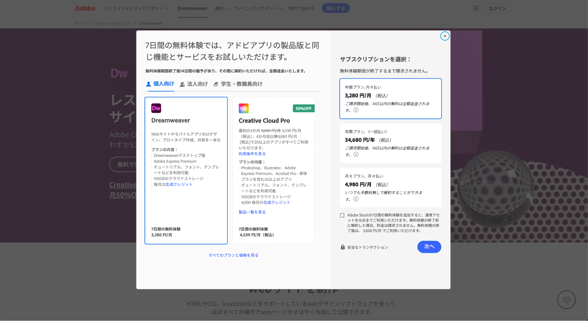Click the info icon beside the 3,280円 plan
Viewport: 588px width, 321px height.
[356, 110]
